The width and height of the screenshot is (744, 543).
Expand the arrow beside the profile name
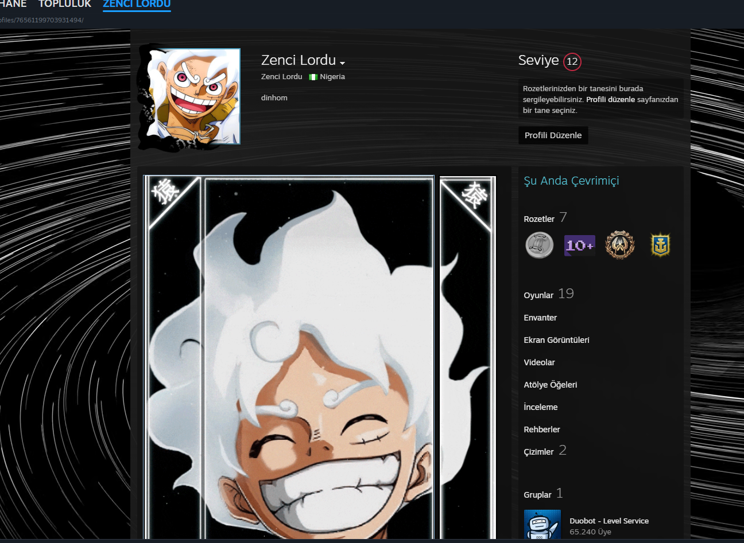(x=342, y=63)
